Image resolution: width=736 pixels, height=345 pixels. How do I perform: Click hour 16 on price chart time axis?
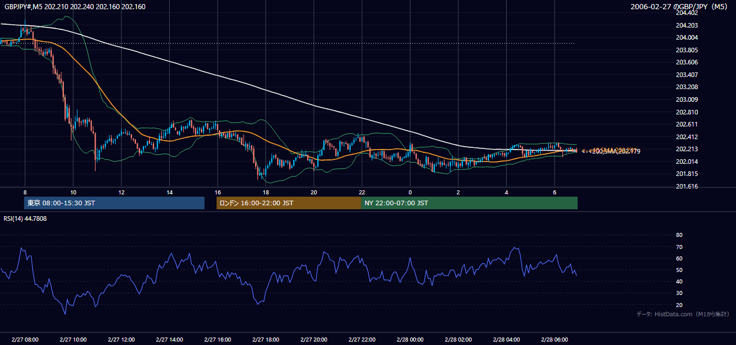(x=218, y=192)
